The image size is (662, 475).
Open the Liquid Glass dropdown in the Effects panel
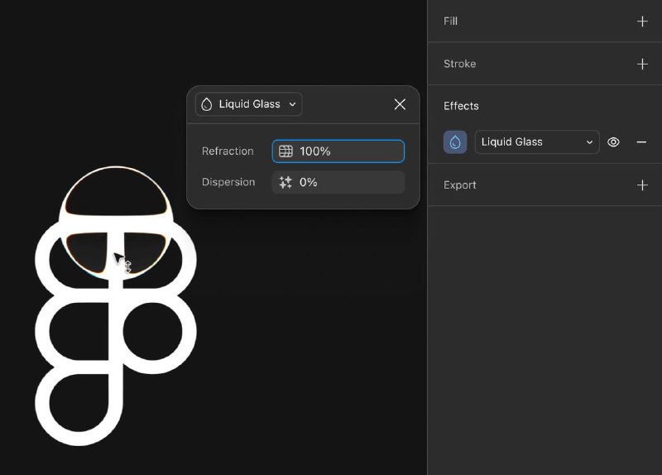coord(537,142)
